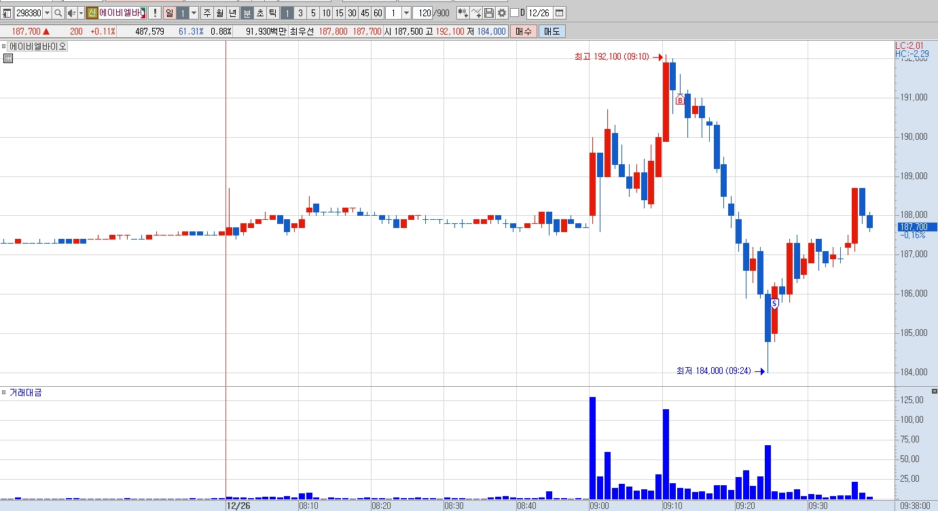Expand the stock code 298380 dropdown
Screen dimensions: 938x511
[47, 13]
